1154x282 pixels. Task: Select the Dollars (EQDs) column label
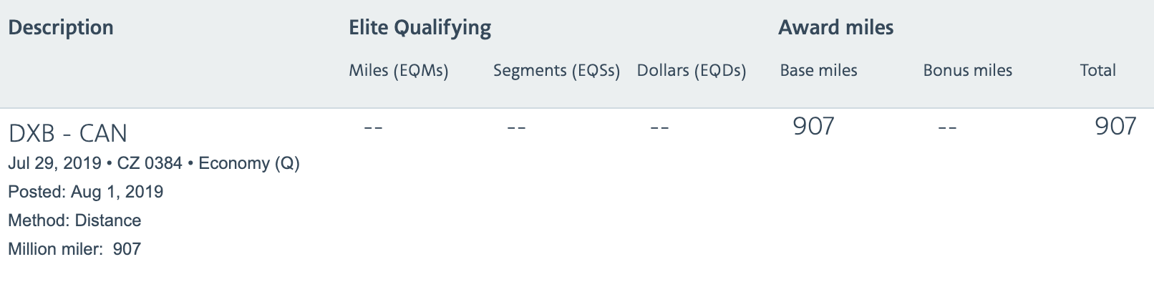pyautogui.click(x=692, y=70)
